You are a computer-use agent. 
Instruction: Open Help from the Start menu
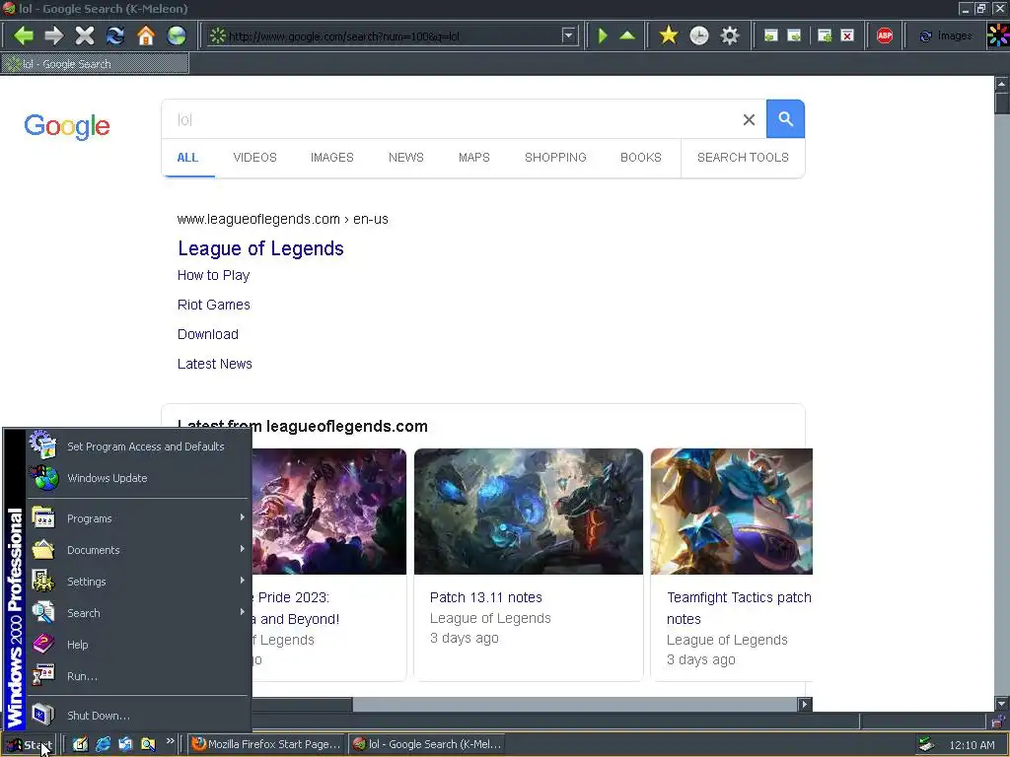(x=137, y=645)
